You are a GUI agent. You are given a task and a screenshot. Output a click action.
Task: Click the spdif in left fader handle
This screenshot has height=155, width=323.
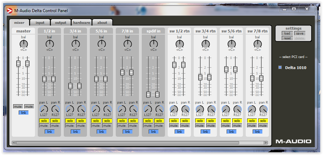tap(148, 94)
